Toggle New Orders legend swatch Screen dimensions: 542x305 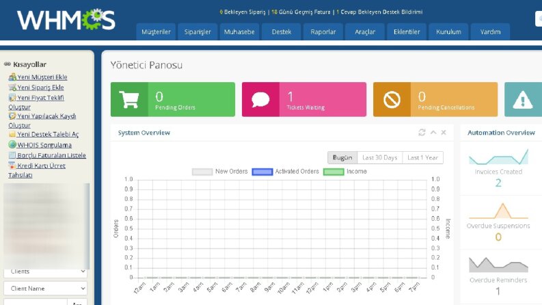point(202,172)
